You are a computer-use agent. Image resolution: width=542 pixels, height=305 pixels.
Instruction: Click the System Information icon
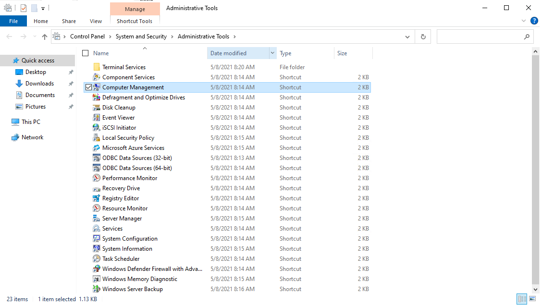click(x=97, y=249)
